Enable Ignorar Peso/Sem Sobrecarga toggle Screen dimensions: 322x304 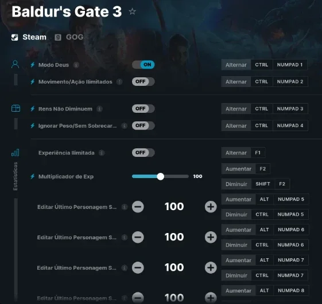143,125
